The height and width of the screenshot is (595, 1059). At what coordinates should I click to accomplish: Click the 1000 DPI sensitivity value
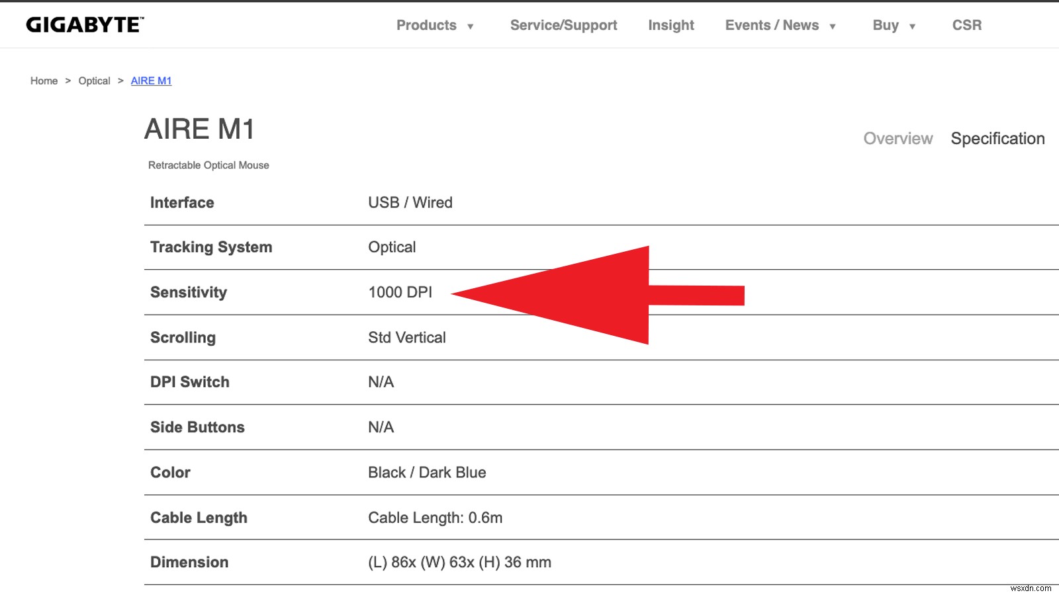(x=400, y=292)
